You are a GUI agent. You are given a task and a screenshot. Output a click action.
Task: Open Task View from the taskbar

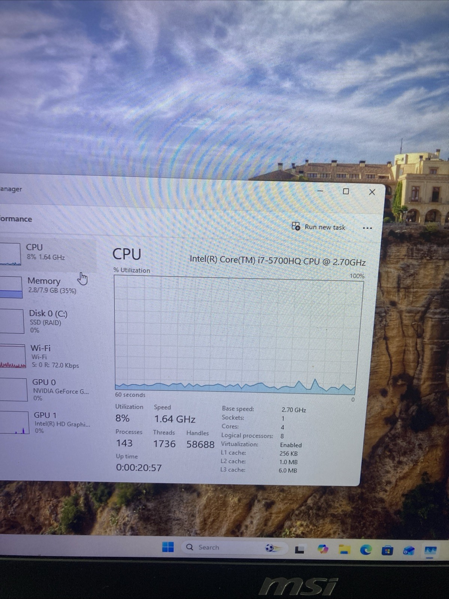[299, 550]
